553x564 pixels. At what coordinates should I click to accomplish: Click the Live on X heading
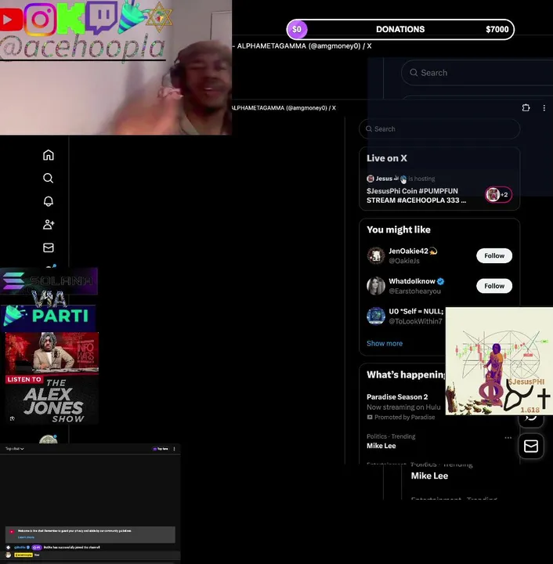(387, 158)
